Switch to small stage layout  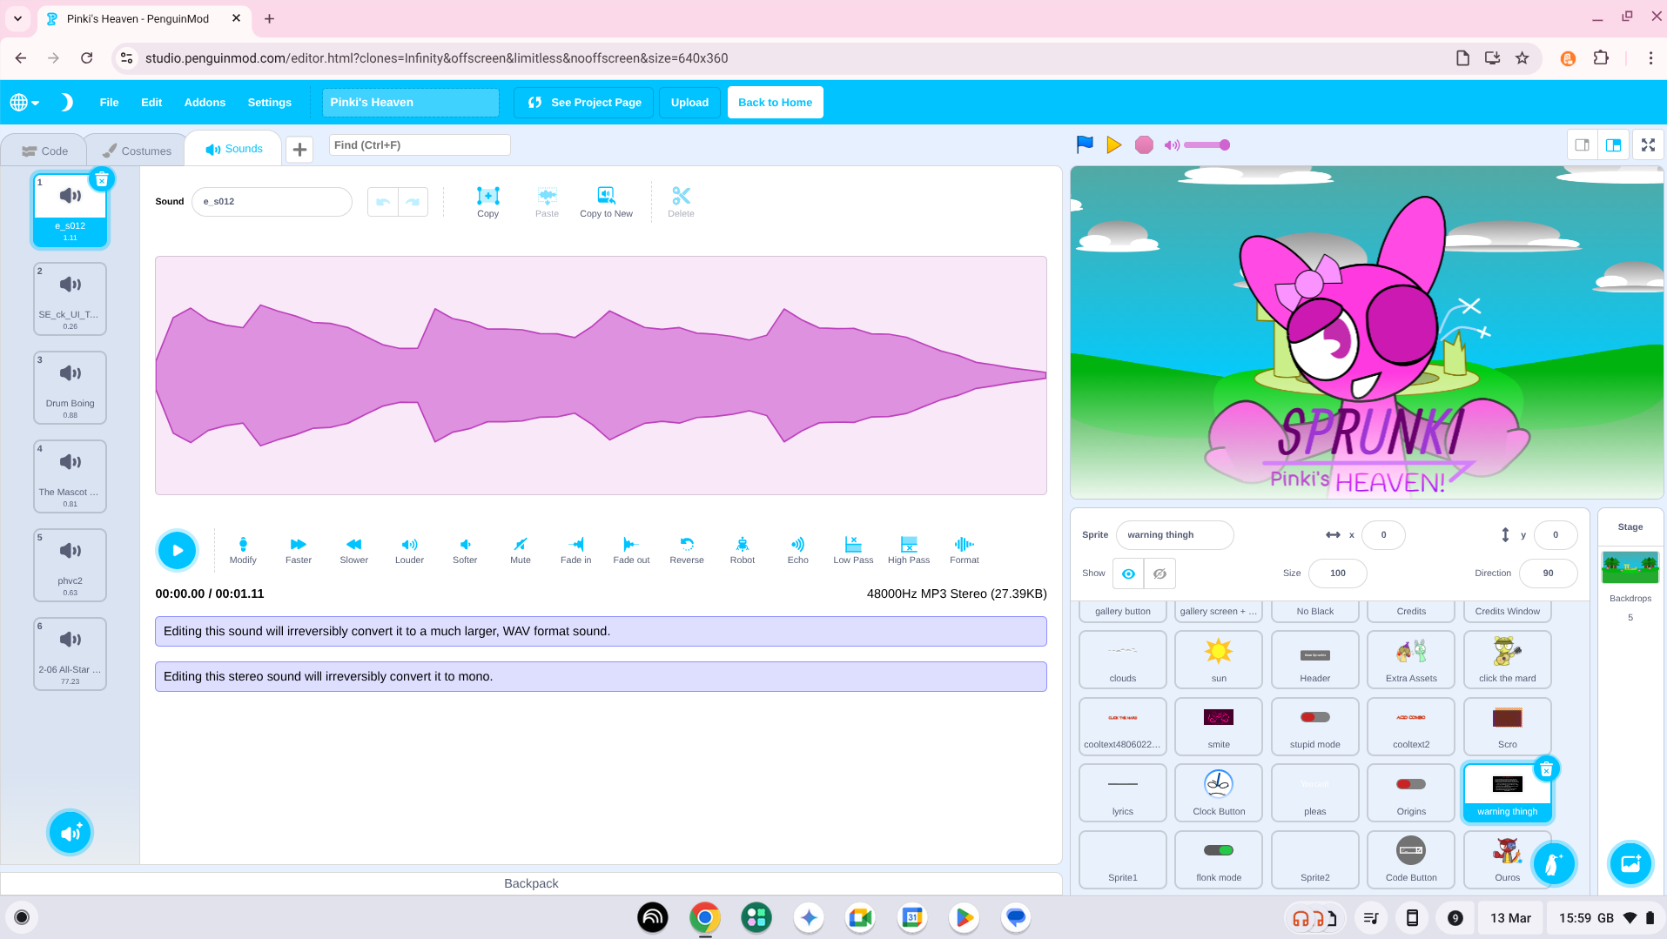click(x=1583, y=145)
